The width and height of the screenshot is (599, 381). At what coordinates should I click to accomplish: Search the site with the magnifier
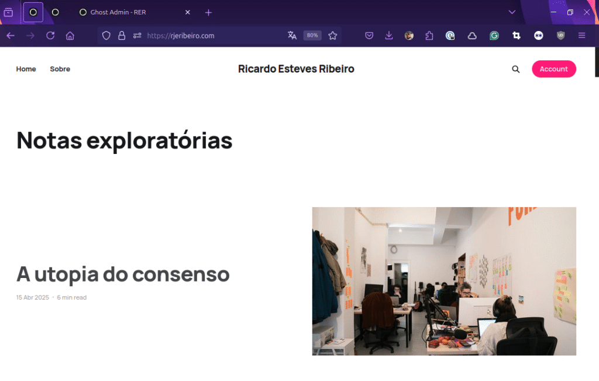pyautogui.click(x=516, y=69)
